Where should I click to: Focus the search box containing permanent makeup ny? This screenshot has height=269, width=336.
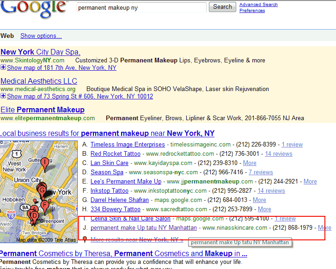pyautogui.click(x=141, y=7)
